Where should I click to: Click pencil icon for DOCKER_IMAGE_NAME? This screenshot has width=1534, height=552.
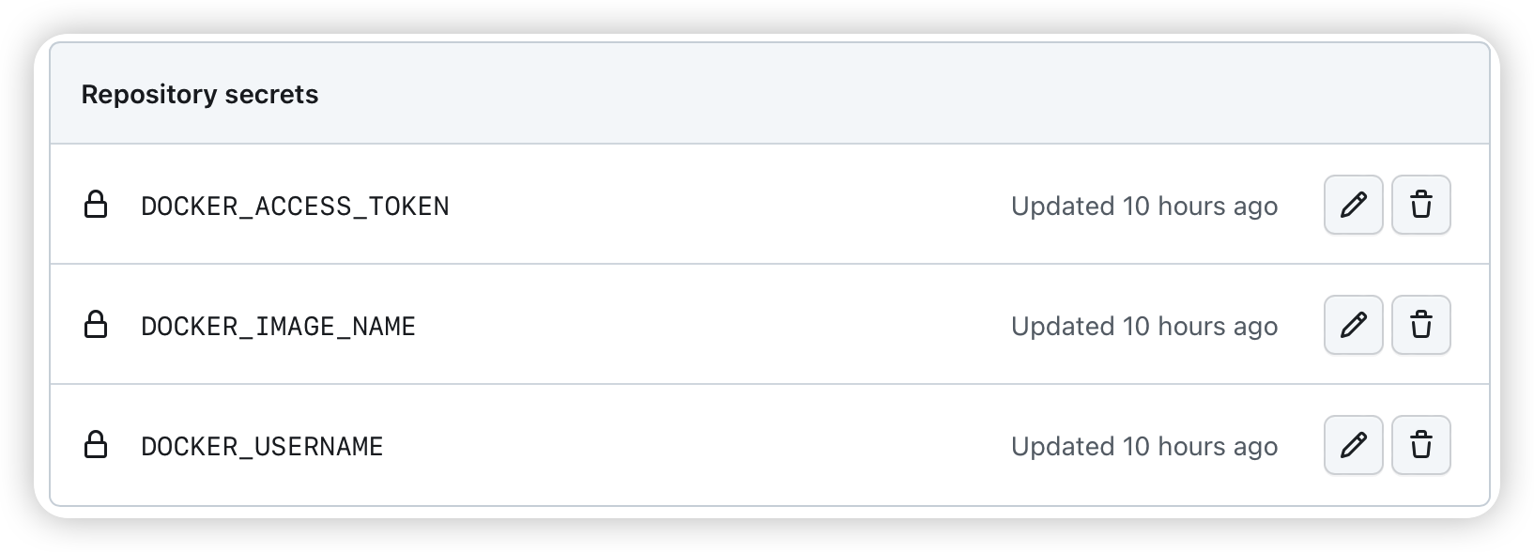(x=1353, y=325)
